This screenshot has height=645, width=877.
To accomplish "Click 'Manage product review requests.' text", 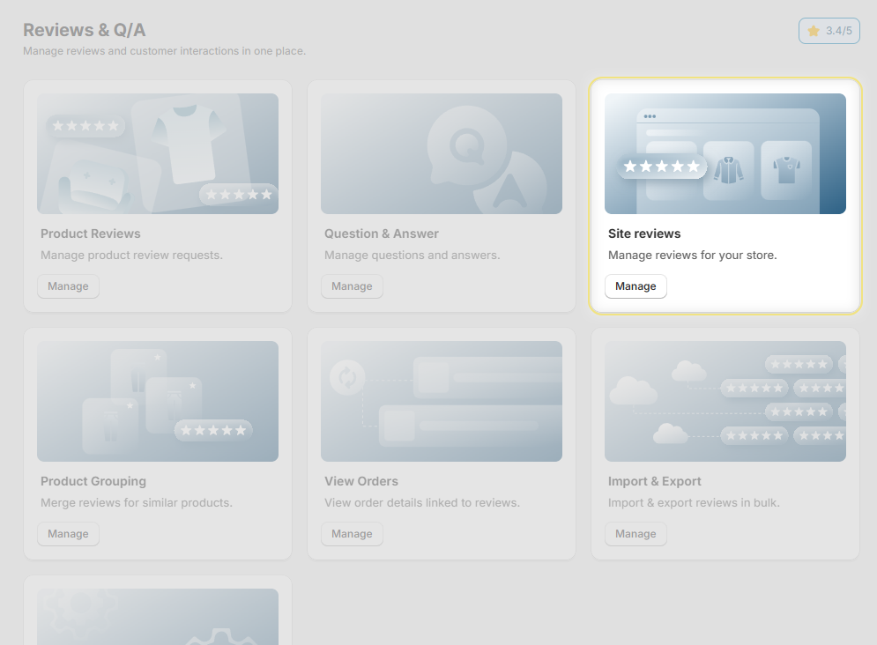I will tap(131, 256).
